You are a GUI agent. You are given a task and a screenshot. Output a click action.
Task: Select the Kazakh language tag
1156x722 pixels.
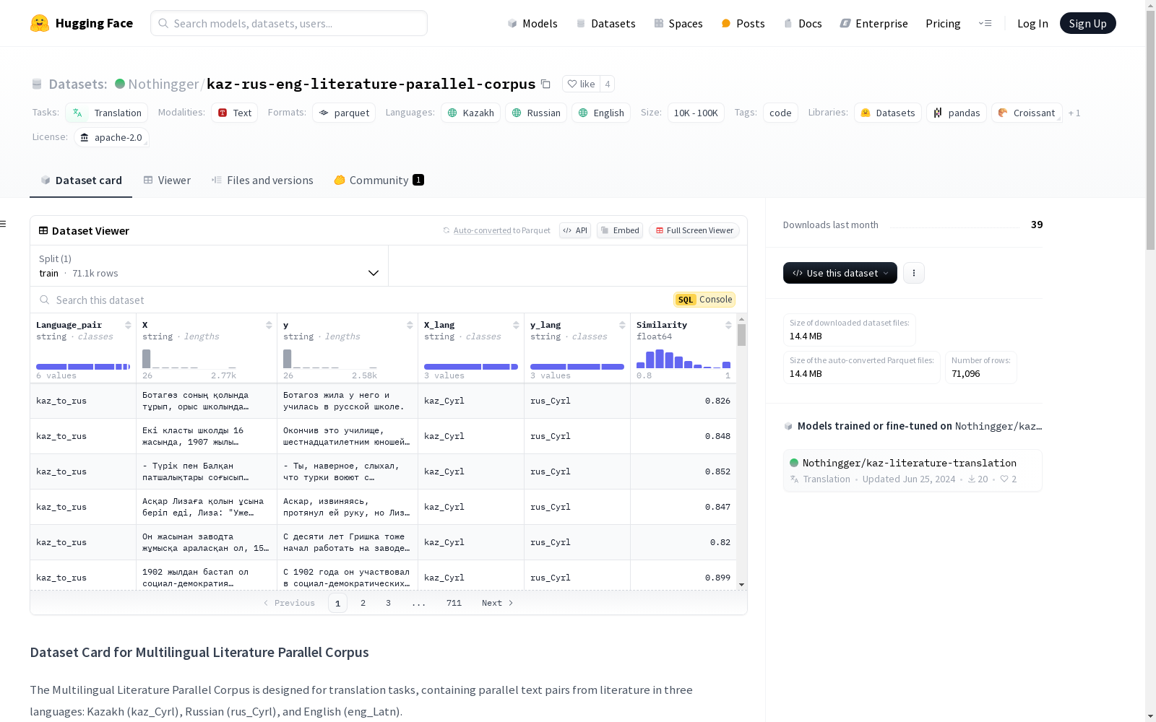(x=470, y=113)
